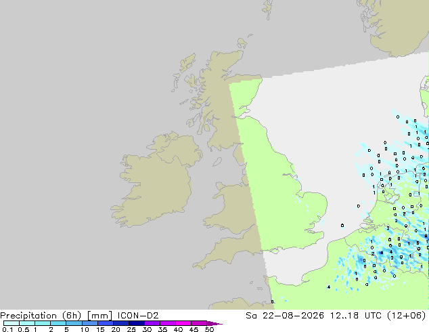Click the 0.1 mm lightest cyan legend swatch
The height and width of the screenshot is (332, 429).
(12, 323)
